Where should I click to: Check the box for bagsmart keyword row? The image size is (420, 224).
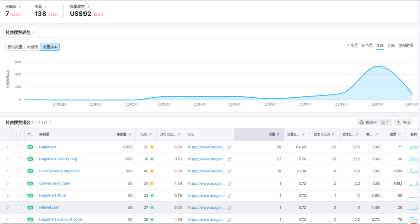(x=19, y=147)
